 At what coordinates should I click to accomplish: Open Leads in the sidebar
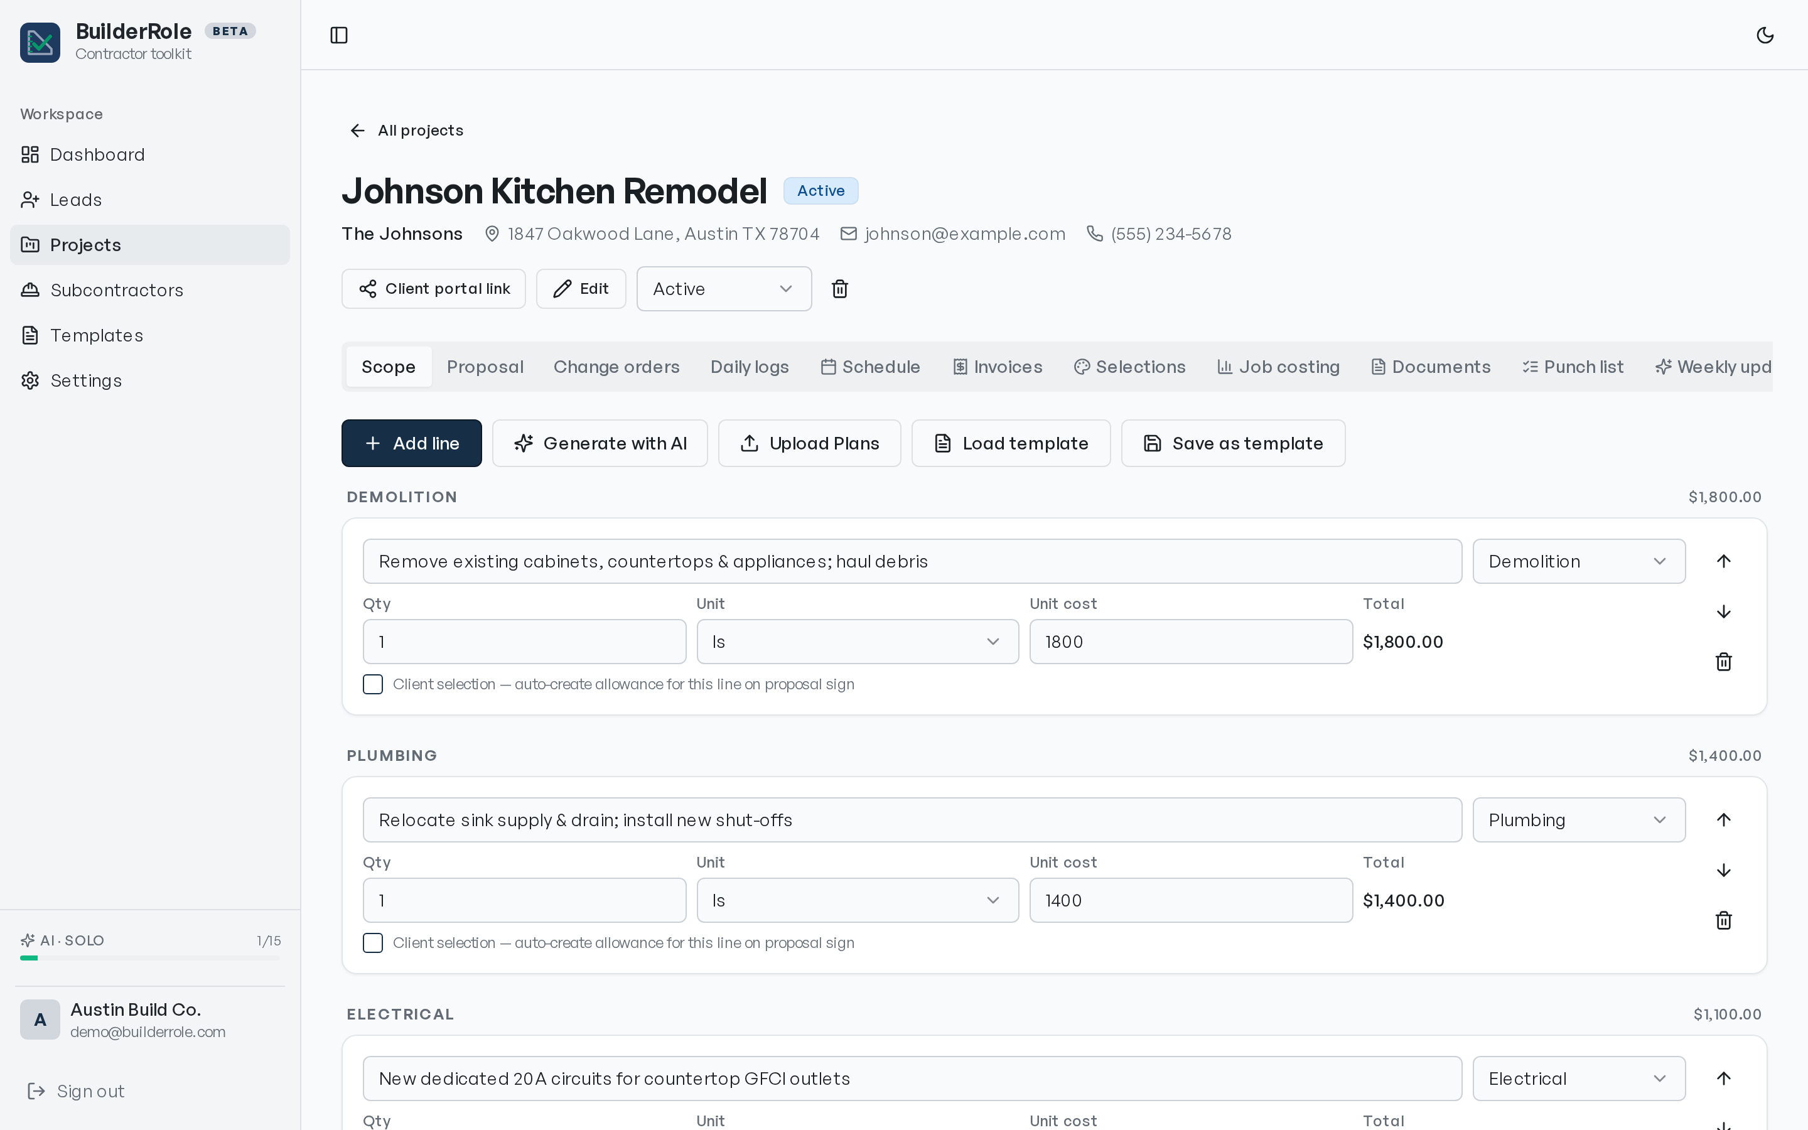pyautogui.click(x=149, y=200)
